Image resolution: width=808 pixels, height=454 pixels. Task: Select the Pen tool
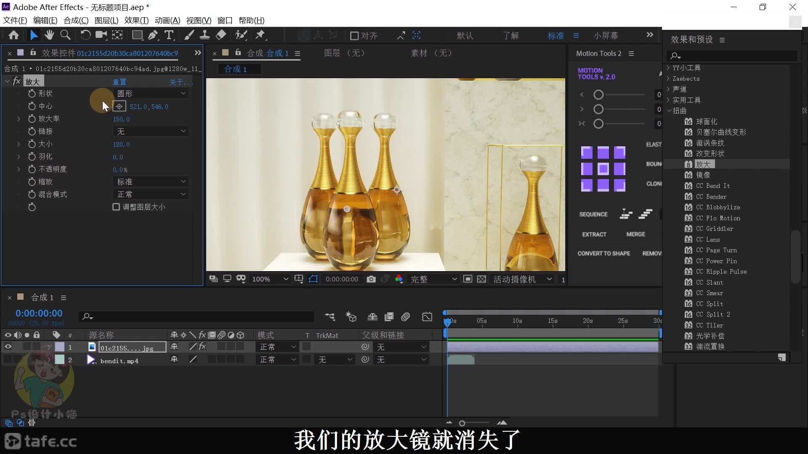coord(153,35)
